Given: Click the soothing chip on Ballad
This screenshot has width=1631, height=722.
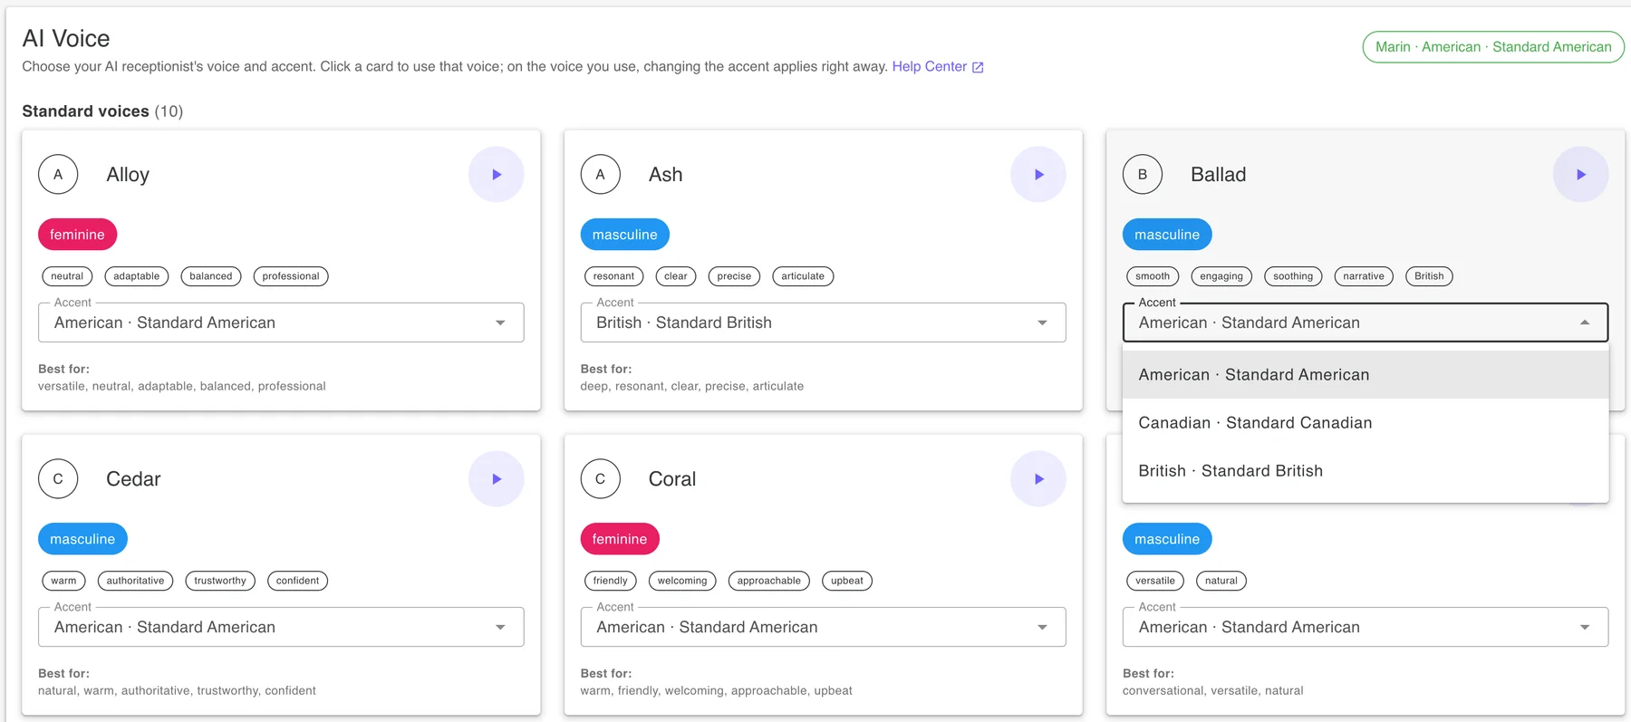Looking at the screenshot, I should [1293, 276].
